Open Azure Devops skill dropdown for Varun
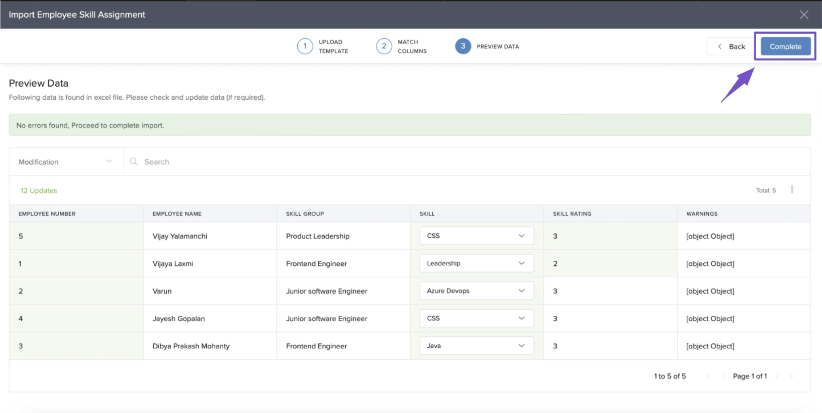The width and height of the screenshot is (822, 413). [x=476, y=291]
